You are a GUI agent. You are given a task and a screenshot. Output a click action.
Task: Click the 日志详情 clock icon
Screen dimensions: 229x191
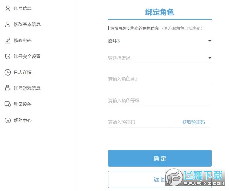(x=8, y=73)
